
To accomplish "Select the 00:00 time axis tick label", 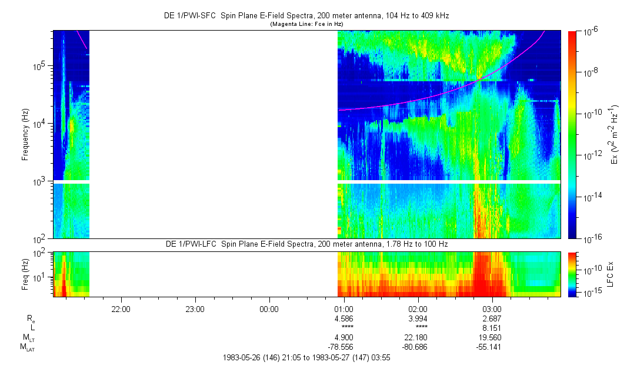I will click(269, 308).
